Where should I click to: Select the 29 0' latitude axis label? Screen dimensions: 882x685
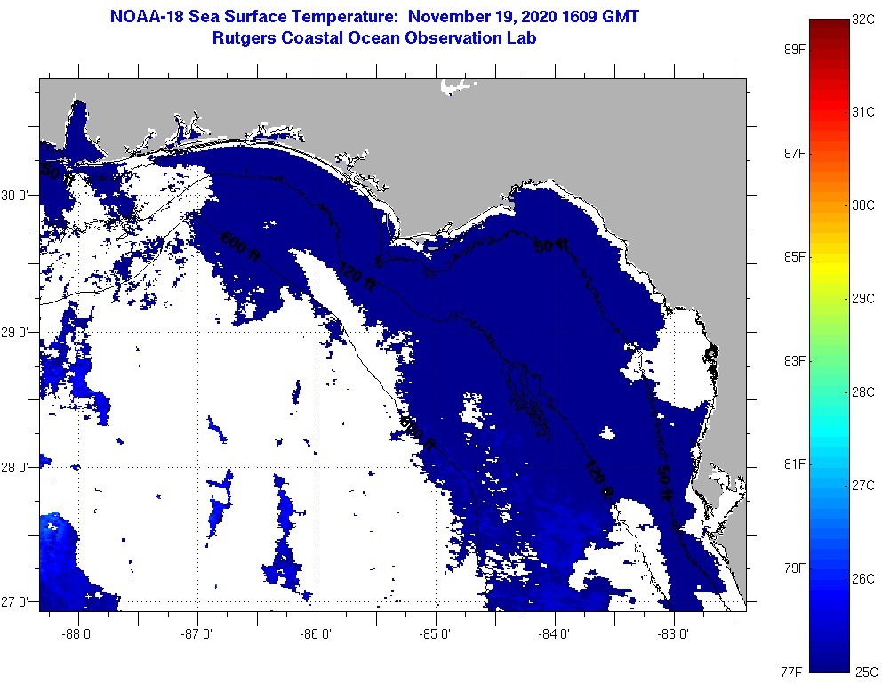click(18, 332)
